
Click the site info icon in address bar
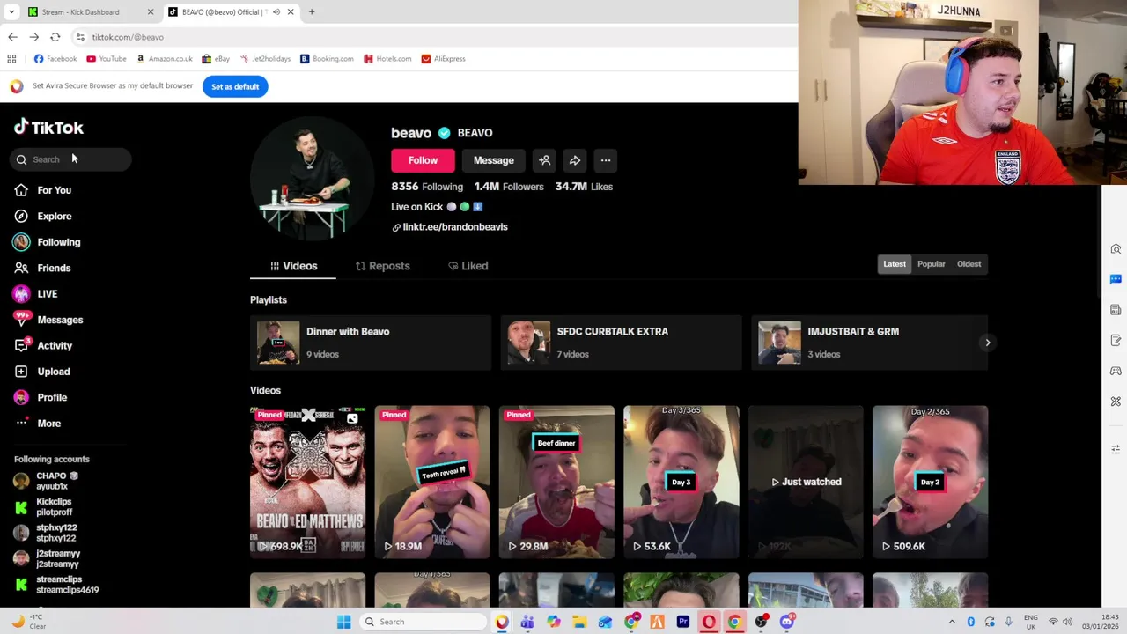click(80, 37)
